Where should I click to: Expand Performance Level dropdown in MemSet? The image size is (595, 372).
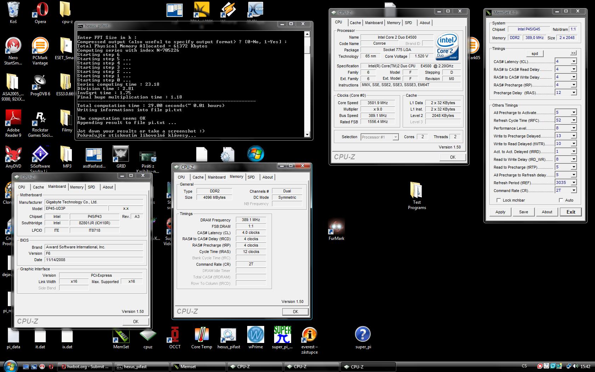tap(573, 128)
